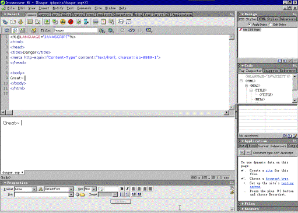
Task: Open the Reference code lookup icon
Action: pos(132,30)
